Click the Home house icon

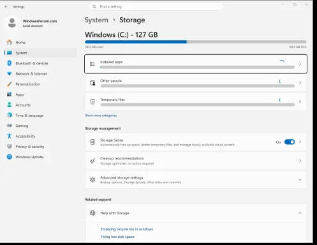[x=10, y=42]
